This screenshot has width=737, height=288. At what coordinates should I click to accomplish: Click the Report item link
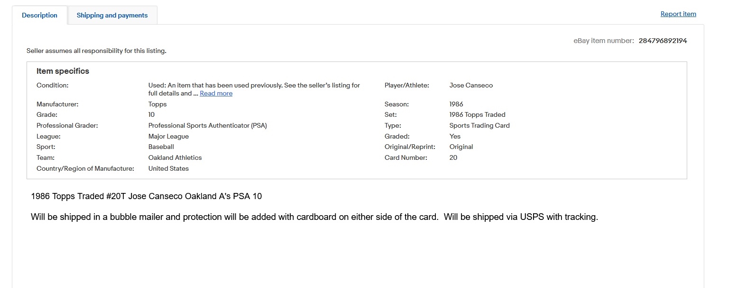(x=678, y=14)
